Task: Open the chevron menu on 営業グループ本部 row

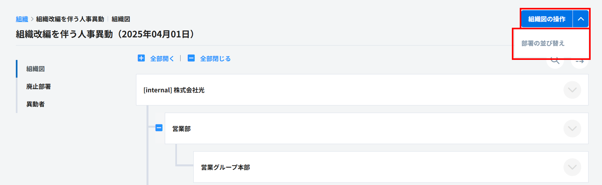Action: click(572, 167)
